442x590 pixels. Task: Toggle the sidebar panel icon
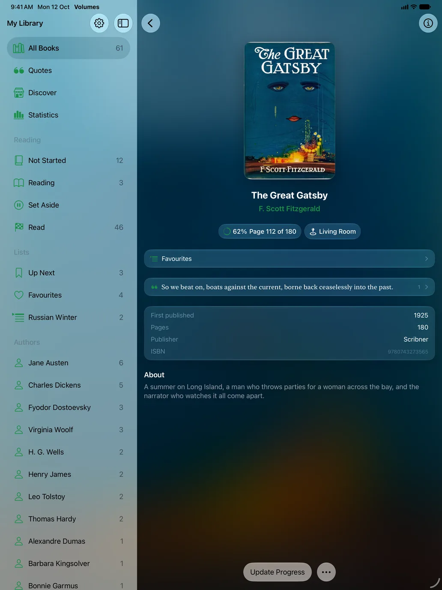pyautogui.click(x=123, y=23)
